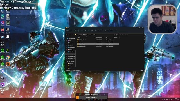Viewport: 180px width, 101px height.
Task: Click the Copy icon in Explorer toolbar
Action: pyautogui.click(x=78, y=31)
